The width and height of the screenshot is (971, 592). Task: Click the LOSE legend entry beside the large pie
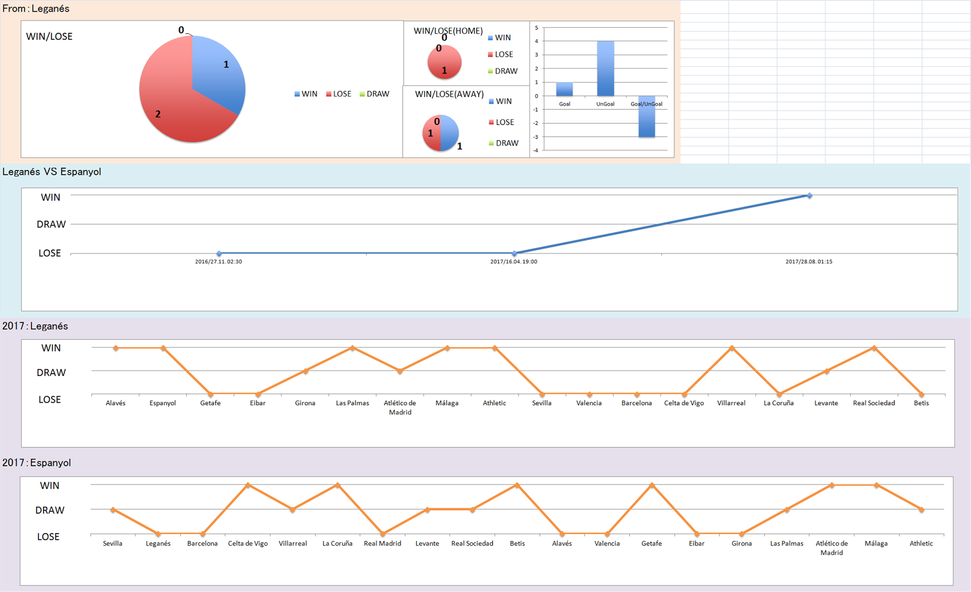click(x=339, y=94)
